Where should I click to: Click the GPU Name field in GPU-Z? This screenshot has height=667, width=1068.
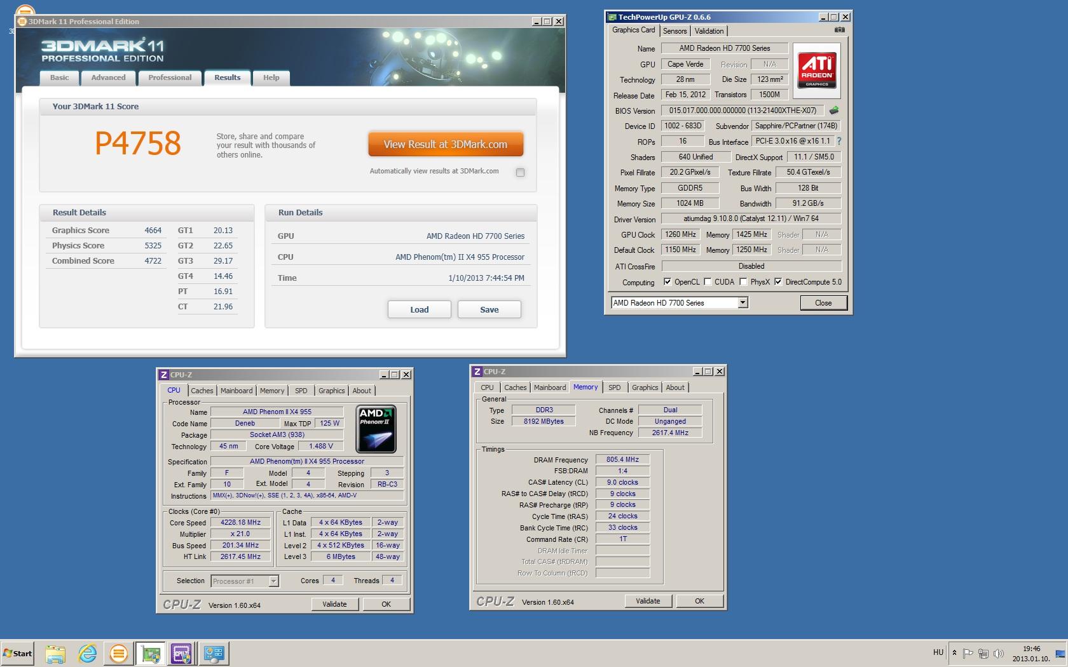pos(725,48)
